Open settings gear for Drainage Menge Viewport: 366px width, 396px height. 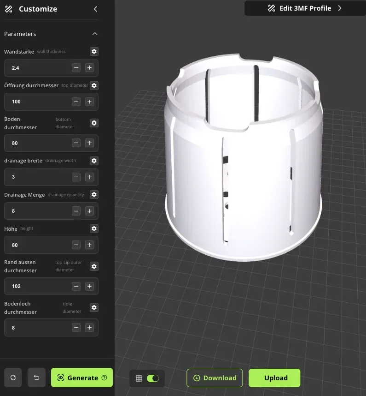pos(94,194)
